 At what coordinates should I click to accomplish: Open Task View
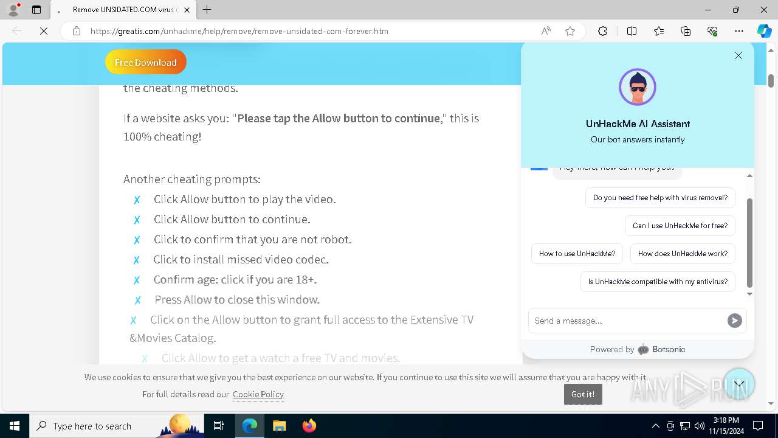click(219, 426)
